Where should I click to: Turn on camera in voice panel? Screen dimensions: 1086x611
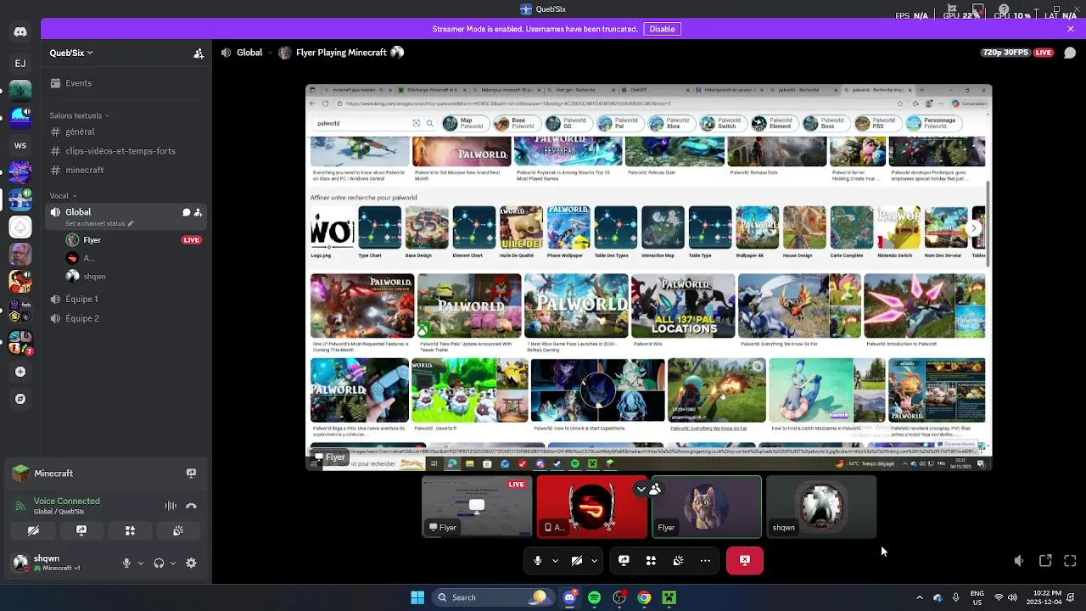coord(33,530)
